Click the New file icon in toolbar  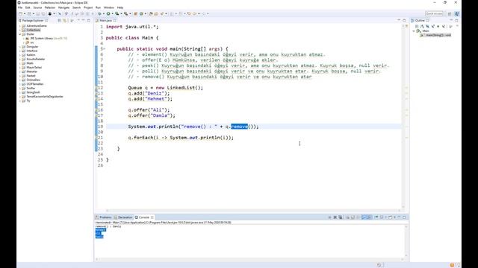(20, 13)
